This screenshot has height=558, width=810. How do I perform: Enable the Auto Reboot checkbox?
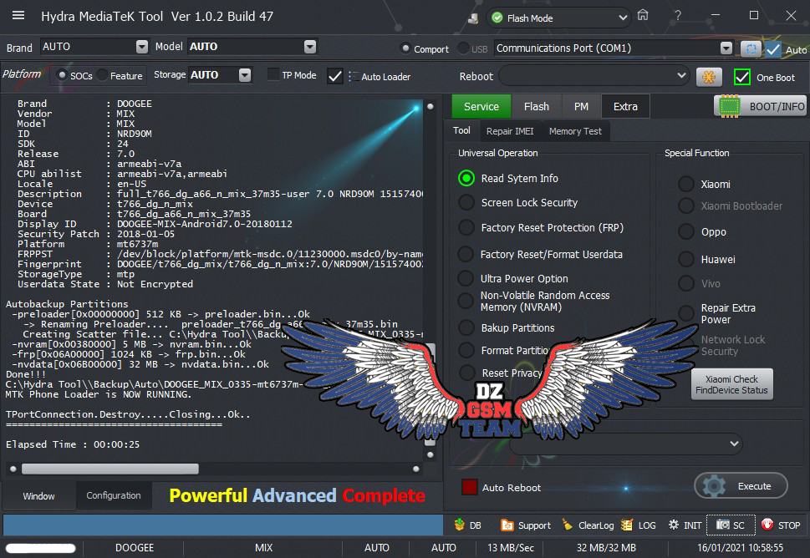pyautogui.click(x=470, y=487)
